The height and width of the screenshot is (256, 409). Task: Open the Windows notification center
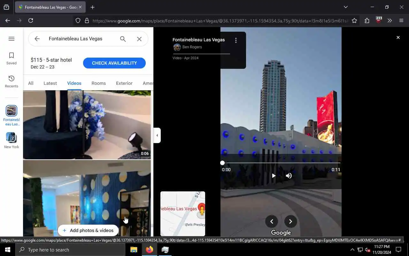tap(398, 250)
